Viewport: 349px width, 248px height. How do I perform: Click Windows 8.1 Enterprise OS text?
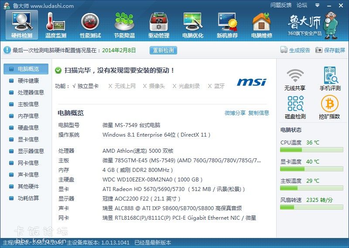tap(156, 135)
